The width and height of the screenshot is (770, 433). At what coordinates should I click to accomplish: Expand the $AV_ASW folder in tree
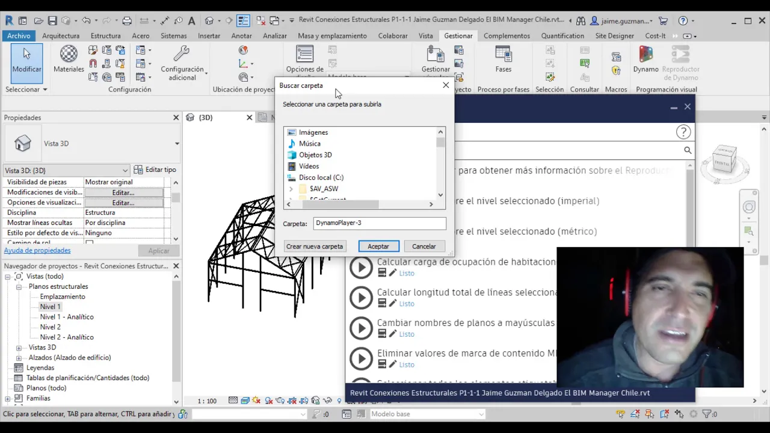(x=291, y=189)
